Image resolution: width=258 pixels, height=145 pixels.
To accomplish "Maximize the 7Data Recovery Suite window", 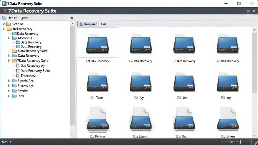I will (x=239, y=4).
